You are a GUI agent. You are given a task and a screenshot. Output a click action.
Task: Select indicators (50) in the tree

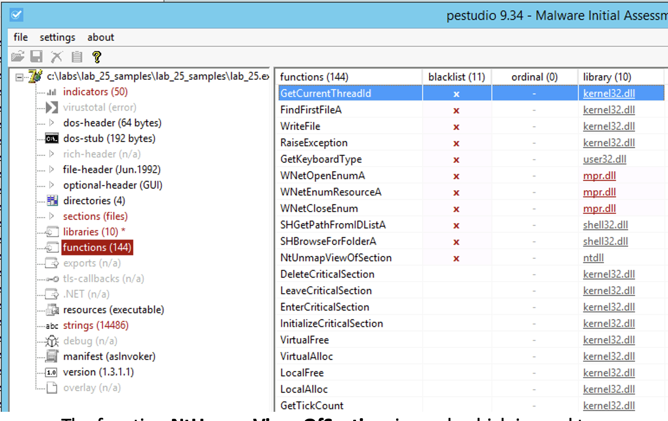[x=95, y=92]
